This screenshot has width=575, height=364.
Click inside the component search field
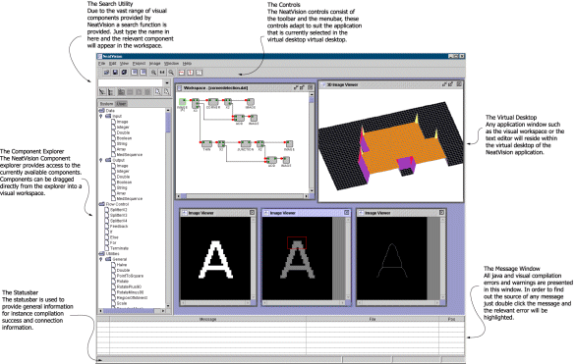pos(130,83)
